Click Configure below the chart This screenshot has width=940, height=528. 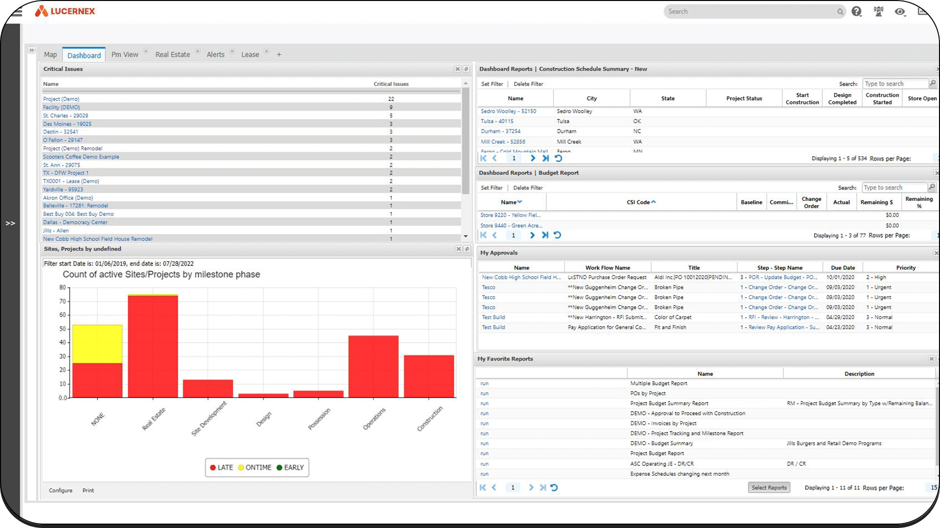coord(61,490)
